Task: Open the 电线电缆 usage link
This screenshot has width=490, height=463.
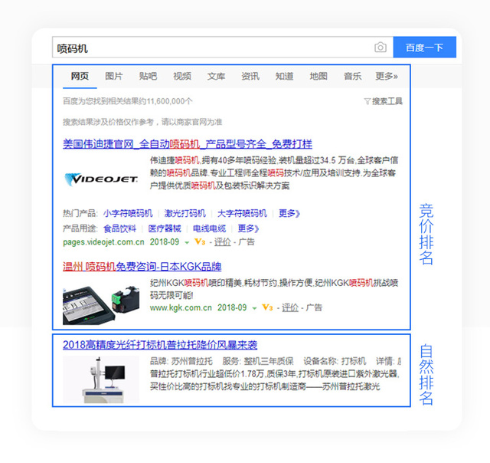Action: click(x=209, y=228)
